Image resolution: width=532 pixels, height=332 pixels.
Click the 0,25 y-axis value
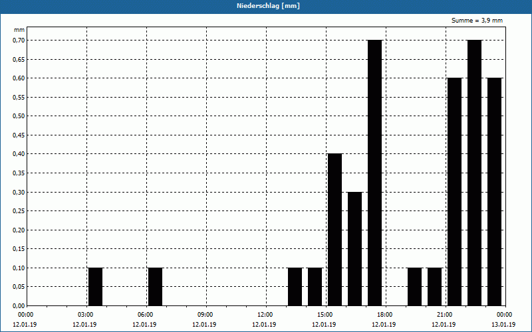pos(19,211)
